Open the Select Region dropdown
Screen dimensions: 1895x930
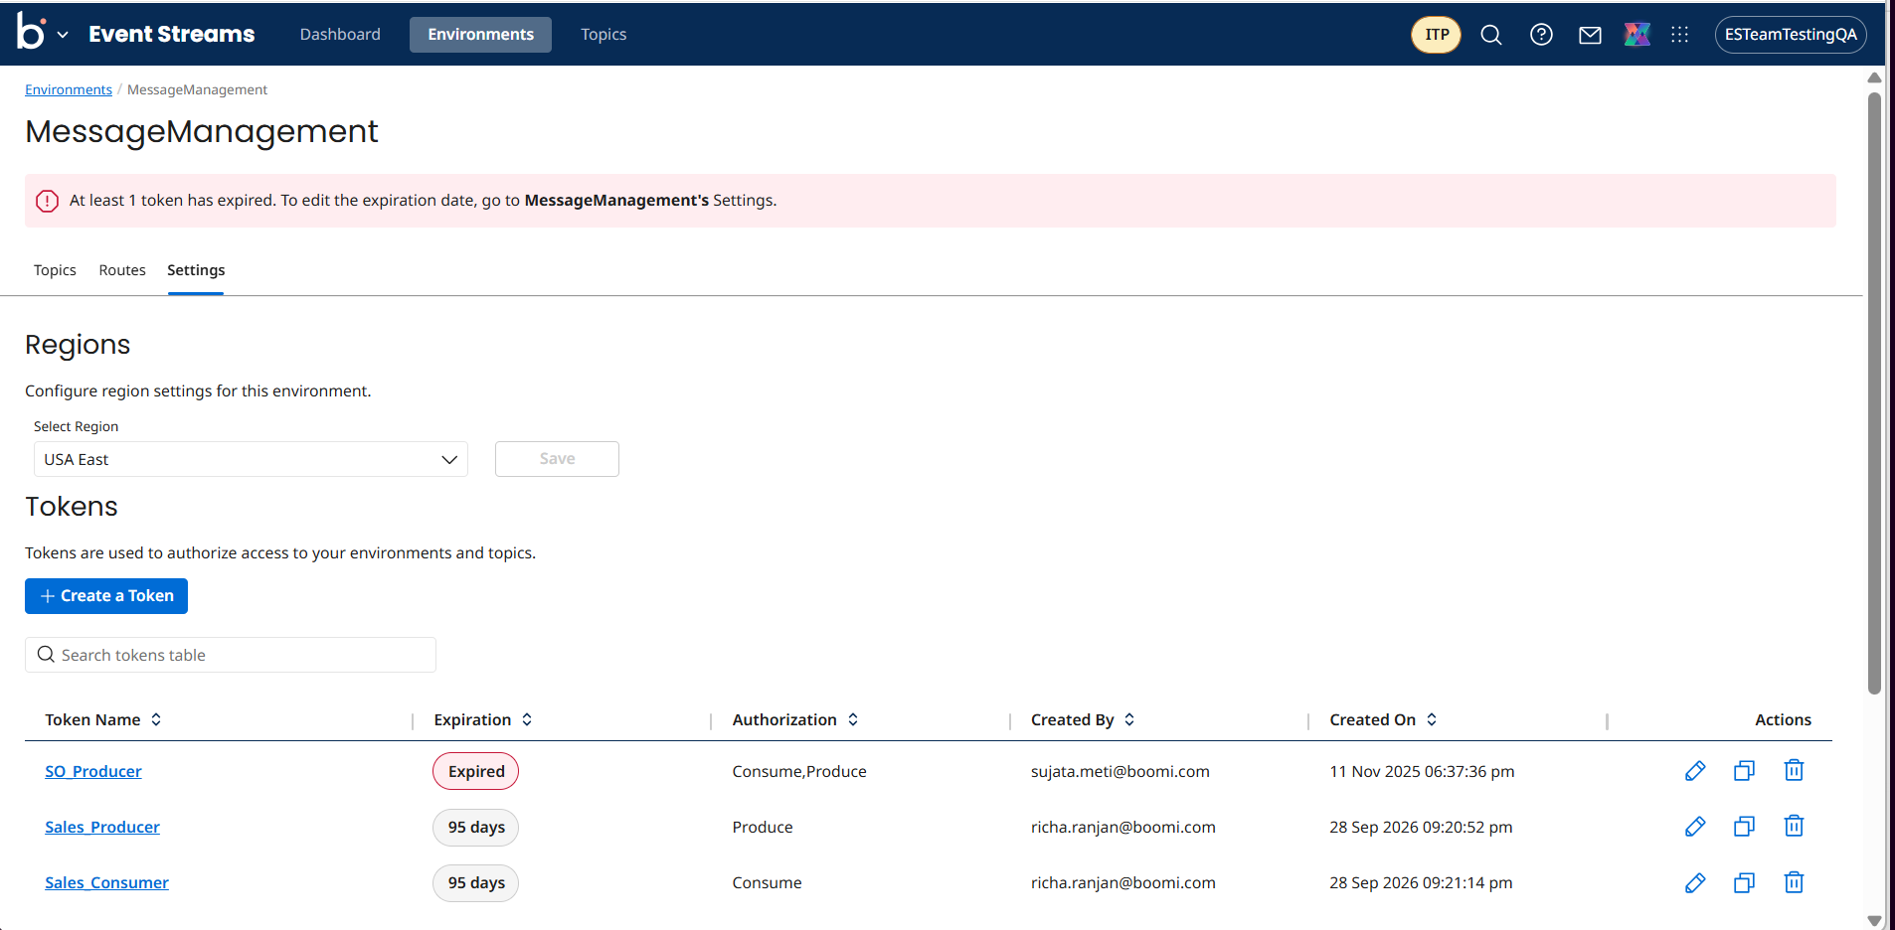click(x=251, y=459)
